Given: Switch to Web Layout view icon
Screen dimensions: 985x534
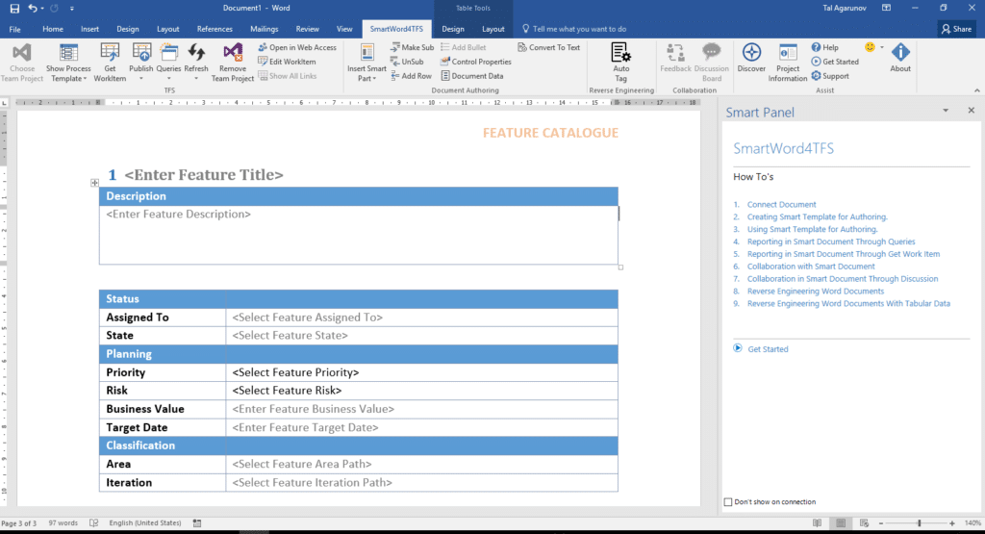Looking at the screenshot, I should coord(865,522).
